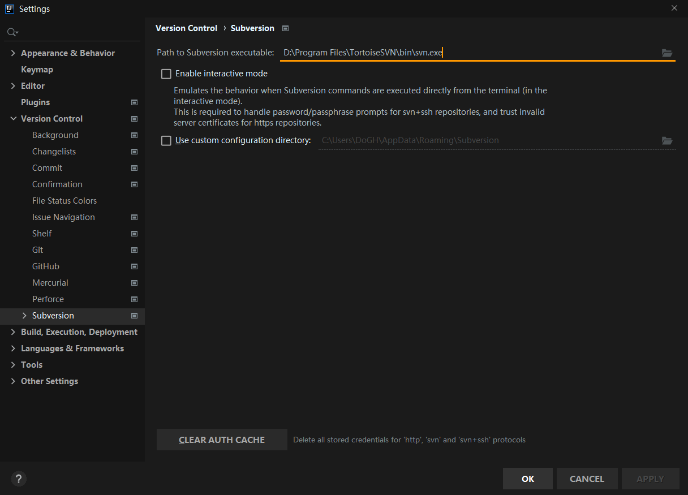Viewport: 688px width, 495px height.
Task: Expand the Tools section
Action: tap(13, 365)
